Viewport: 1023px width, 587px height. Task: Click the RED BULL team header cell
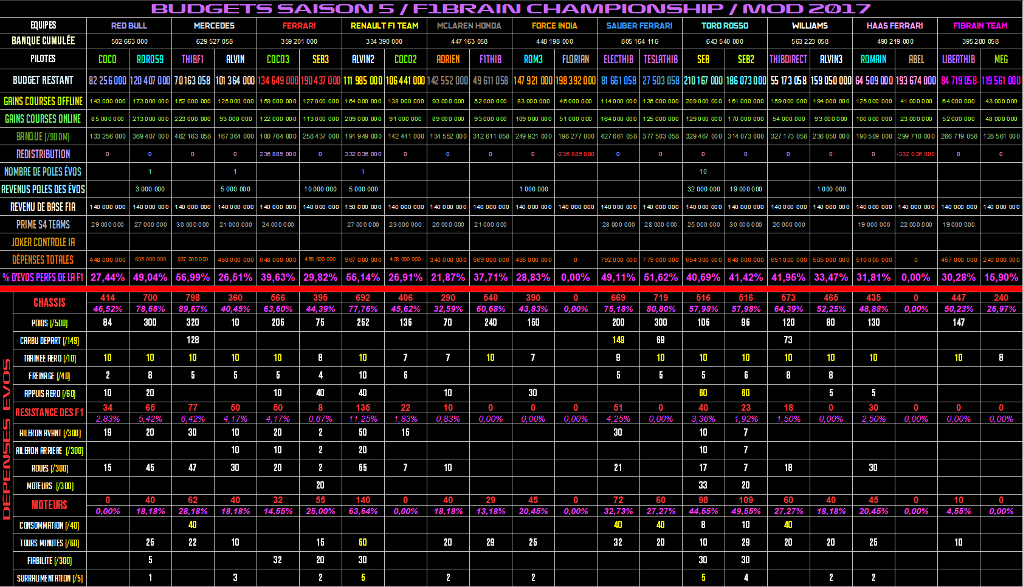pyautogui.click(x=129, y=26)
